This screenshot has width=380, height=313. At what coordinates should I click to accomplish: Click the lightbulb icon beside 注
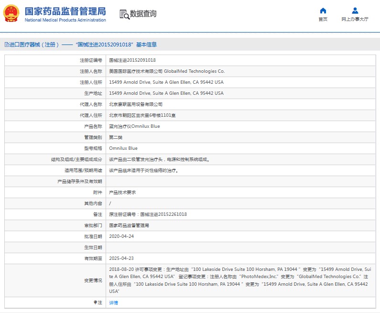tap(95, 302)
